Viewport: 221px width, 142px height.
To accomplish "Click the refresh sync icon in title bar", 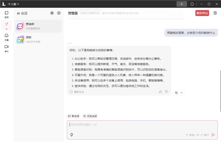I will pos(192,4).
